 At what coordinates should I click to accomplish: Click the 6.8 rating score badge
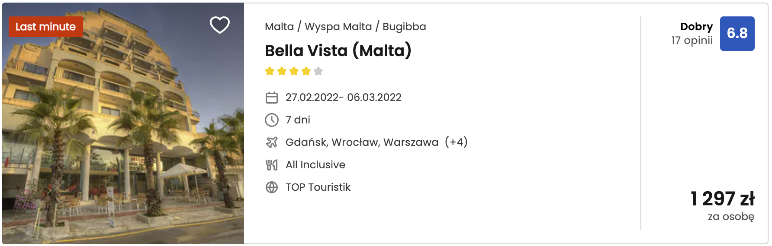[x=737, y=34]
